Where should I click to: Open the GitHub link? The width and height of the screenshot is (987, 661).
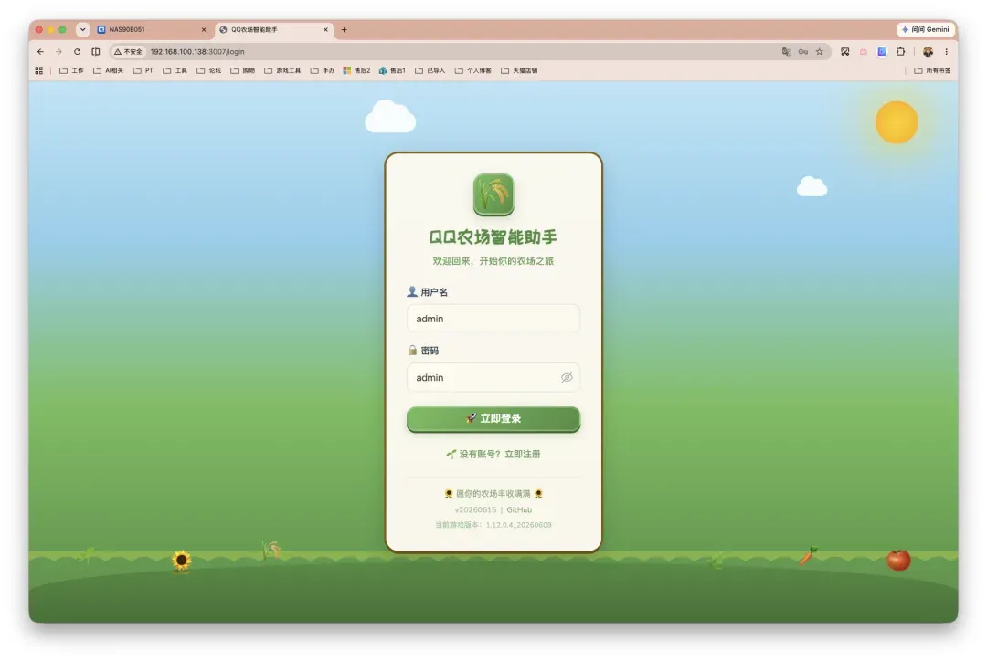(x=519, y=510)
